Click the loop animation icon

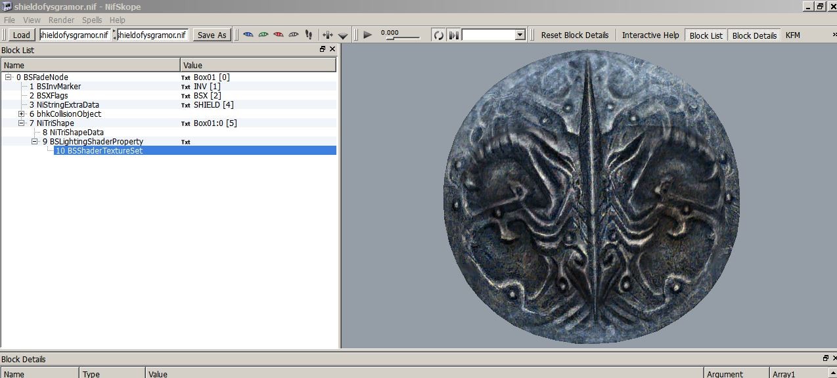point(438,35)
